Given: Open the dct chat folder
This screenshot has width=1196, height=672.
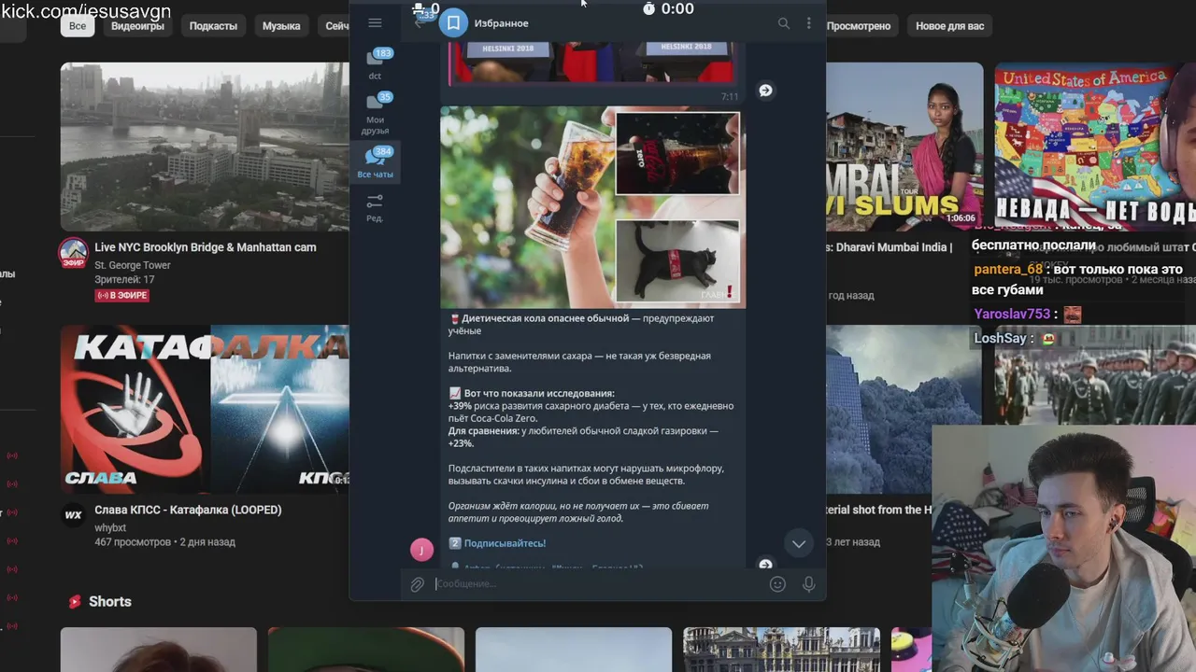Looking at the screenshot, I should [376, 63].
